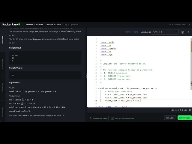192x144 pixels.
Task: Click the sample input value 12.00
Action: pos(15,55)
